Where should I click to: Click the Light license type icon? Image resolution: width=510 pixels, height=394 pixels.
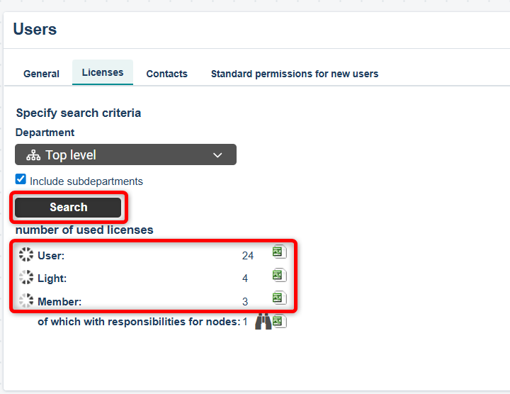[x=26, y=278]
